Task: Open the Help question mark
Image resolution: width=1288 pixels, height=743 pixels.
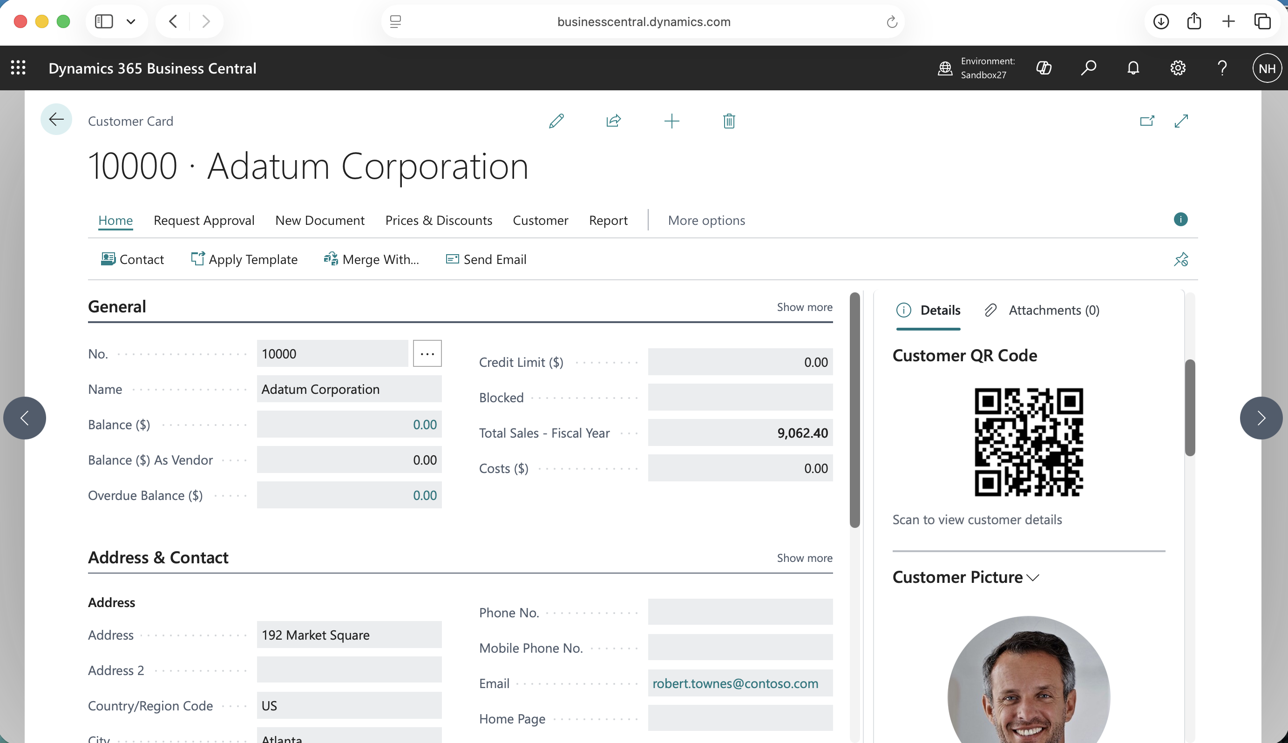Action: (1222, 68)
